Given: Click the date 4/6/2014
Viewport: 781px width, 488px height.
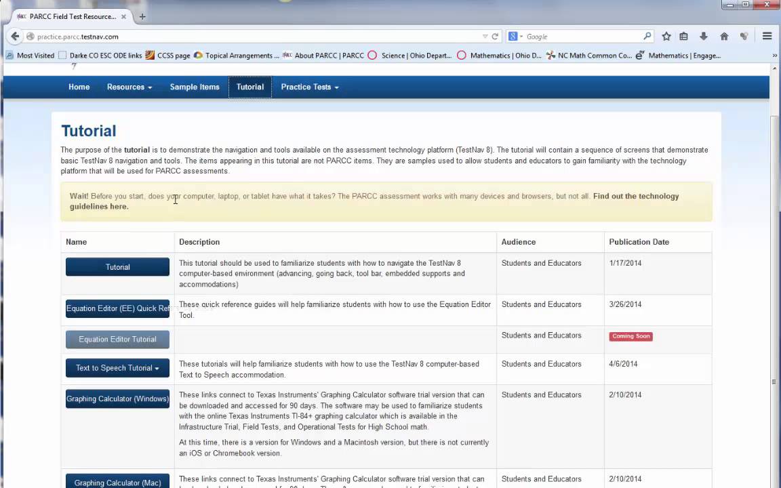Looking at the screenshot, I should (623, 364).
